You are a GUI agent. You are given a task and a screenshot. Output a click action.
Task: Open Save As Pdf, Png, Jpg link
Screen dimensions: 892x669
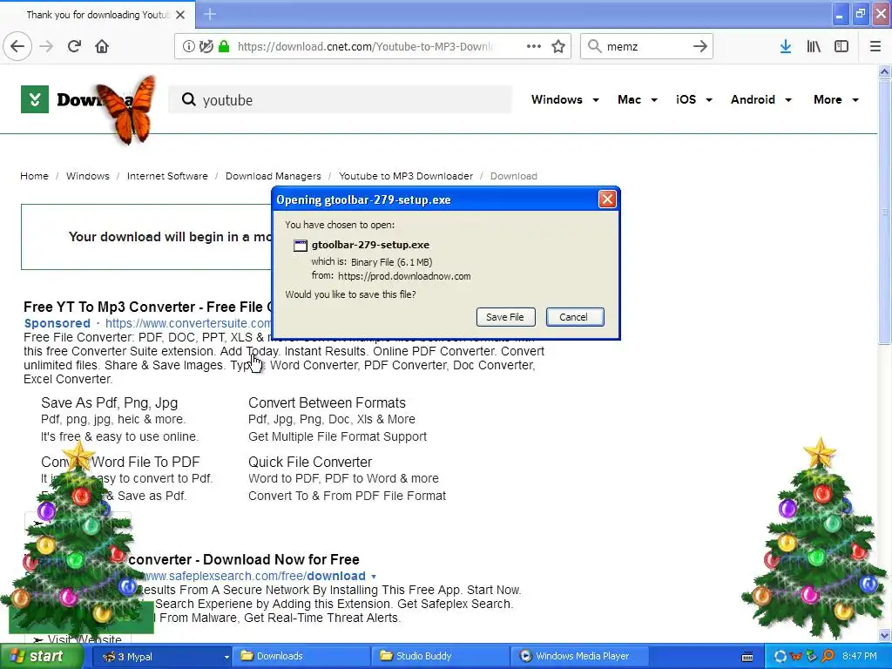tap(109, 403)
